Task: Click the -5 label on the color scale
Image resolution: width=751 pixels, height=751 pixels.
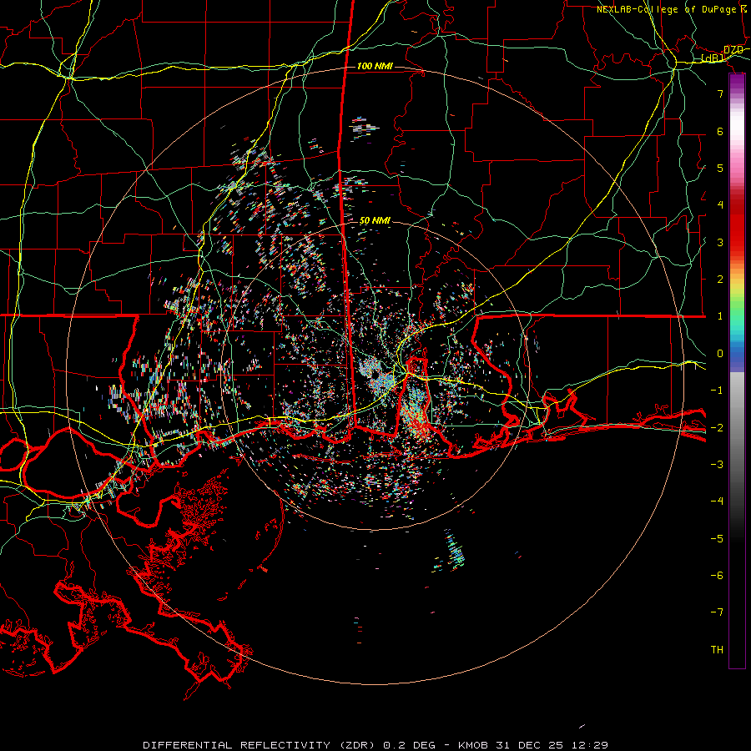Action: [x=717, y=539]
